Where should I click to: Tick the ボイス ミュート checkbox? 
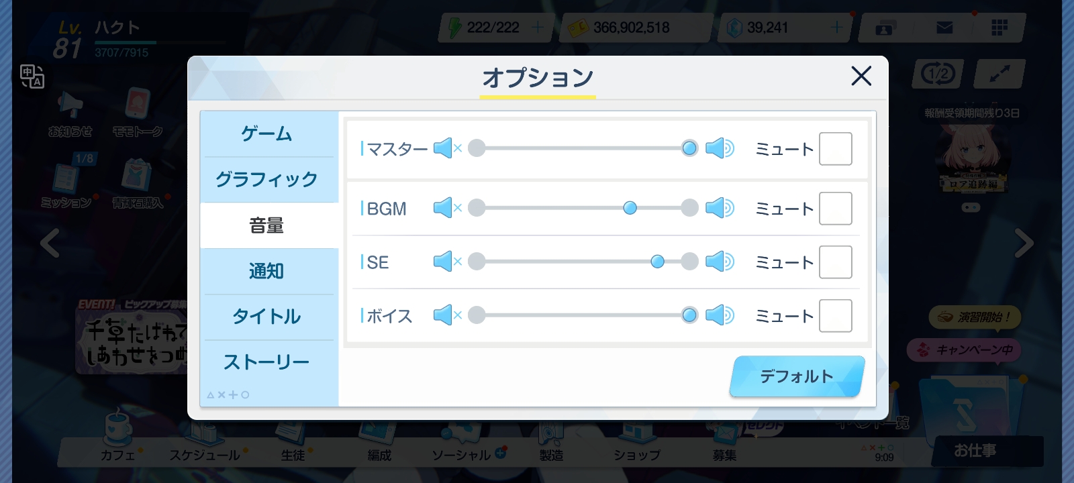tap(836, 316)
